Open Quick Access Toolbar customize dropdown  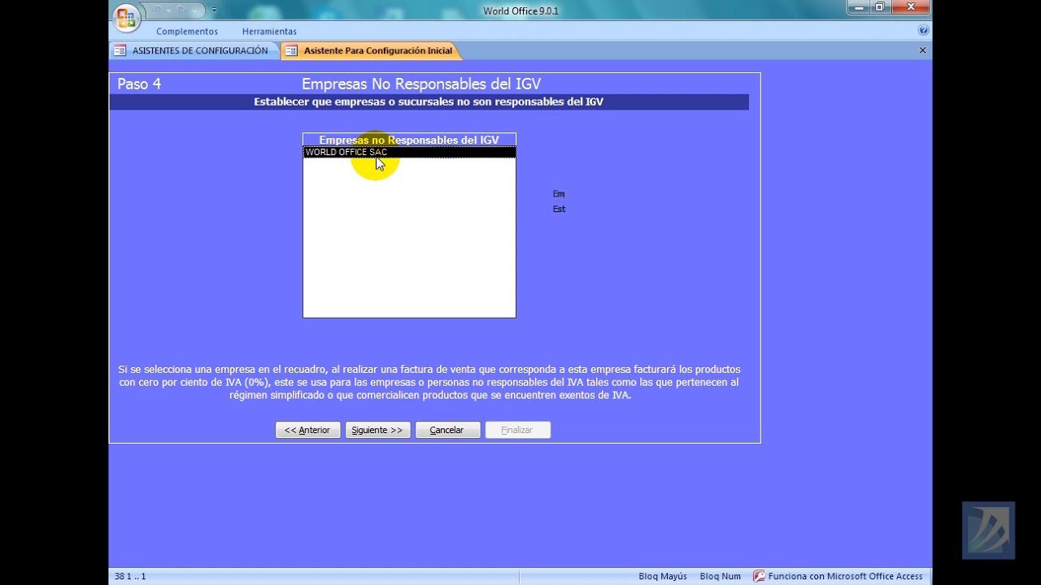(x=215, y=11)
